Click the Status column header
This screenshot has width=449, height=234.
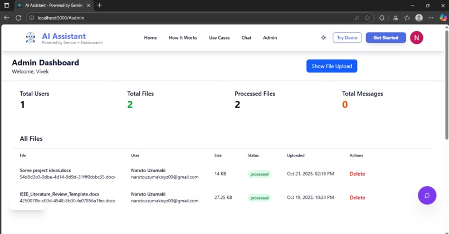point(253,155)
